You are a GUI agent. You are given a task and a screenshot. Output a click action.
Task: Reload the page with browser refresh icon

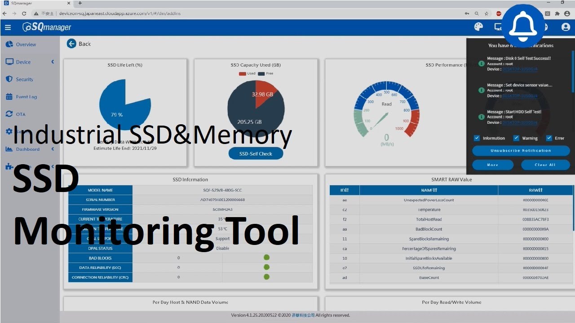24,13
